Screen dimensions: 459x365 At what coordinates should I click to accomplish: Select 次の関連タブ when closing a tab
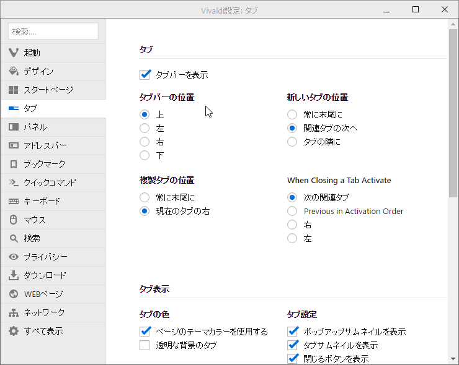(x=292, y=197)
